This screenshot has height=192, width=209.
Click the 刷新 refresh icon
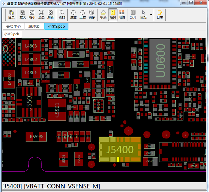pos(51,15)
